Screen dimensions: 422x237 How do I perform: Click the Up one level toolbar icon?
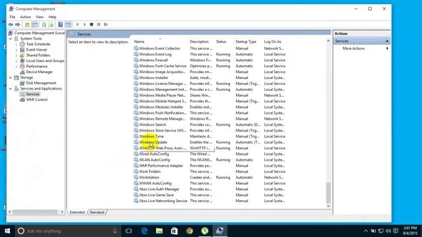coord(27,25)
